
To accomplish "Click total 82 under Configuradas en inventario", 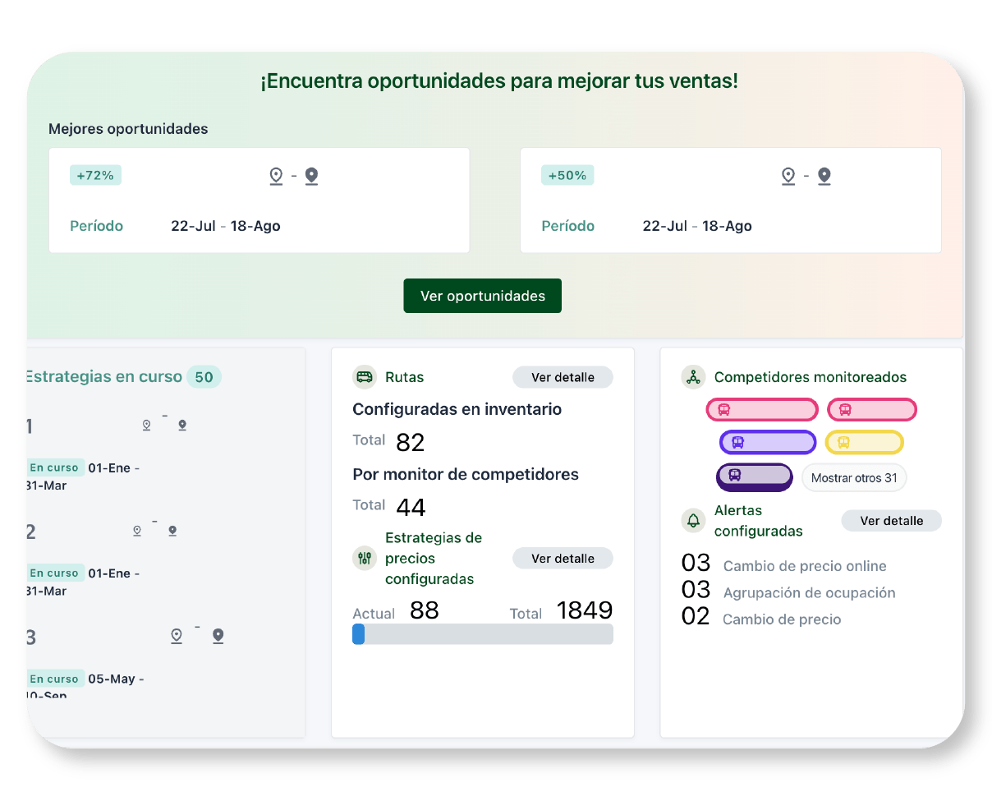I will (x=410, y=443).
